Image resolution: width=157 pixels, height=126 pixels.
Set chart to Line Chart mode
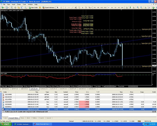point(134,8)
